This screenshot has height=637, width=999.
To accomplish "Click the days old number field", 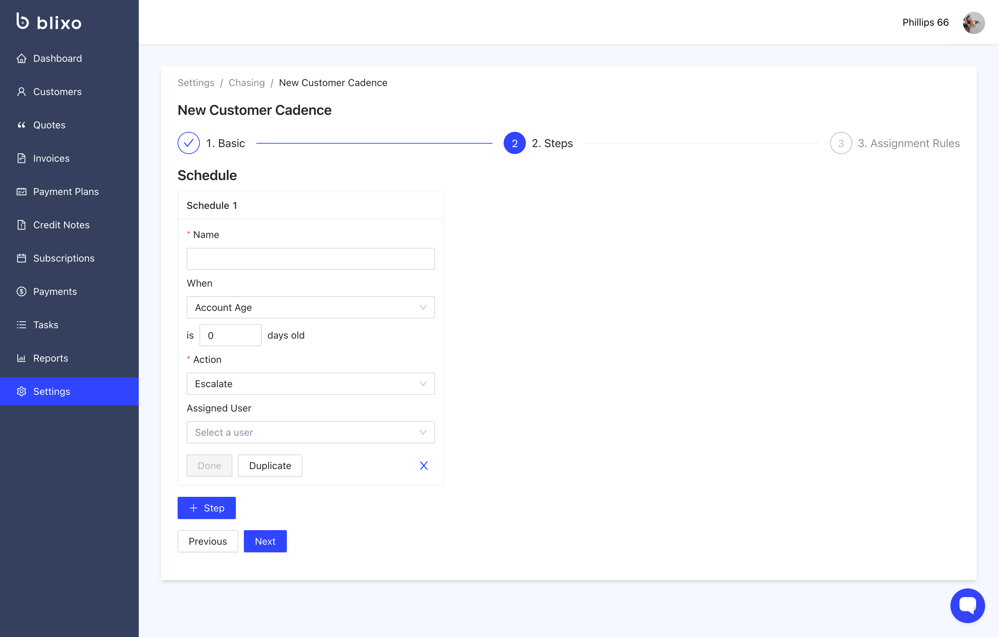I will point(230,335).
